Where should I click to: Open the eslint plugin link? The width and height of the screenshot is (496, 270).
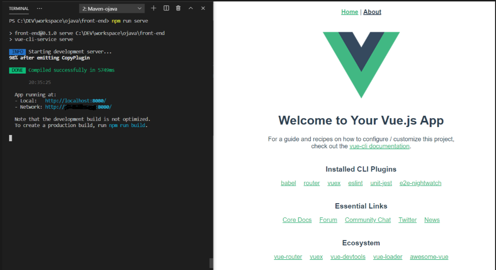(x=355, y=183)
